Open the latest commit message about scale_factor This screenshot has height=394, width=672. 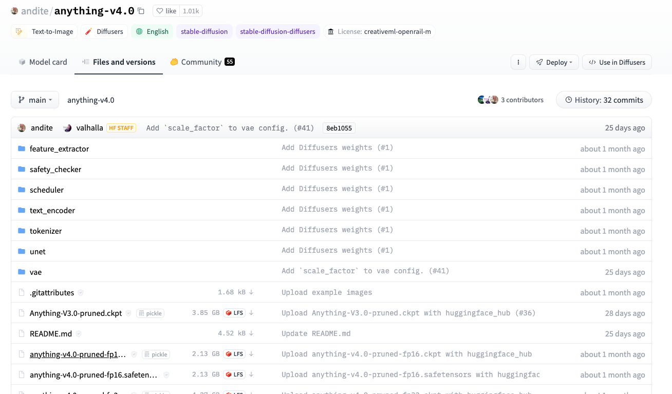[230, 128]
